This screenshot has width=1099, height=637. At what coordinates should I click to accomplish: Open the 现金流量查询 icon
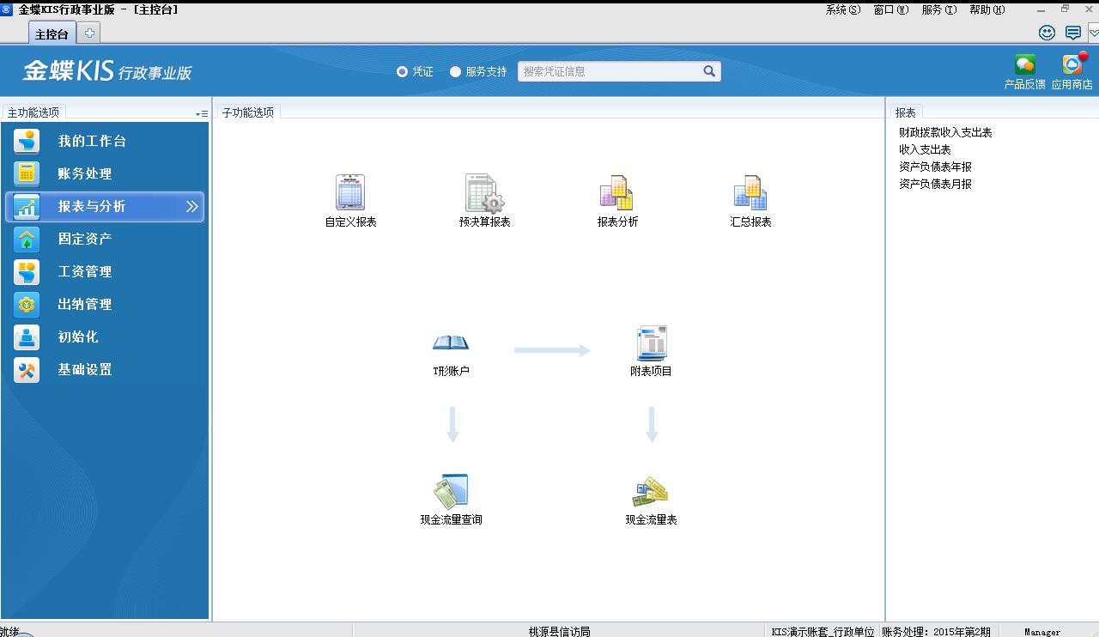point(451,492)
